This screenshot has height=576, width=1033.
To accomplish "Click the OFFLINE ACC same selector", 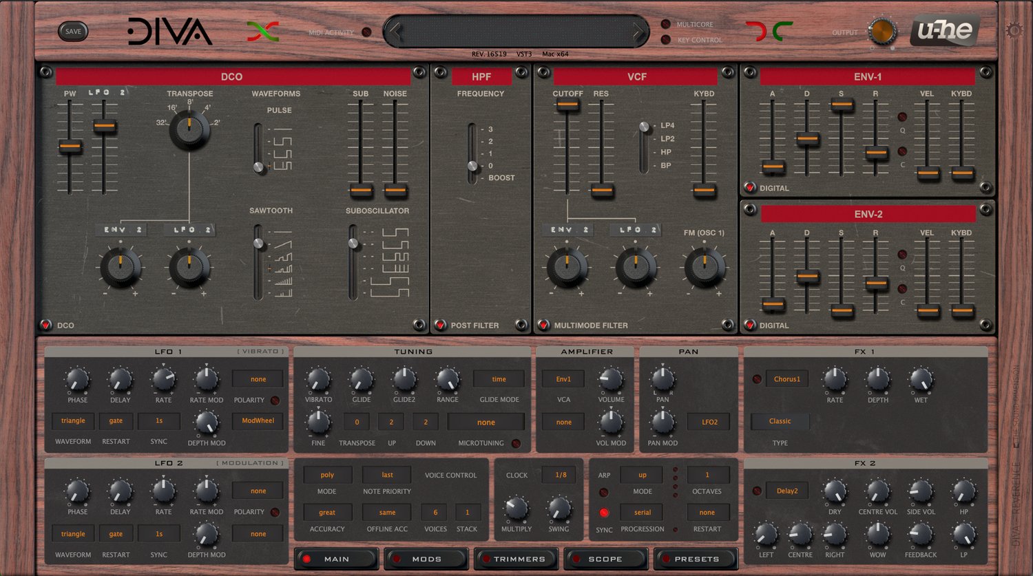I will [x=387, y=513].
